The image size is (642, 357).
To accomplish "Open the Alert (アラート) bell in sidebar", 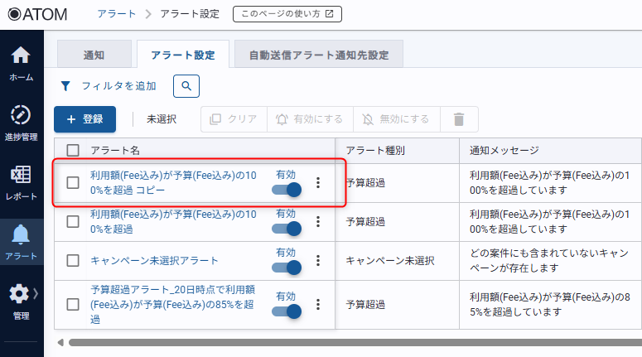I will (21, 241).
